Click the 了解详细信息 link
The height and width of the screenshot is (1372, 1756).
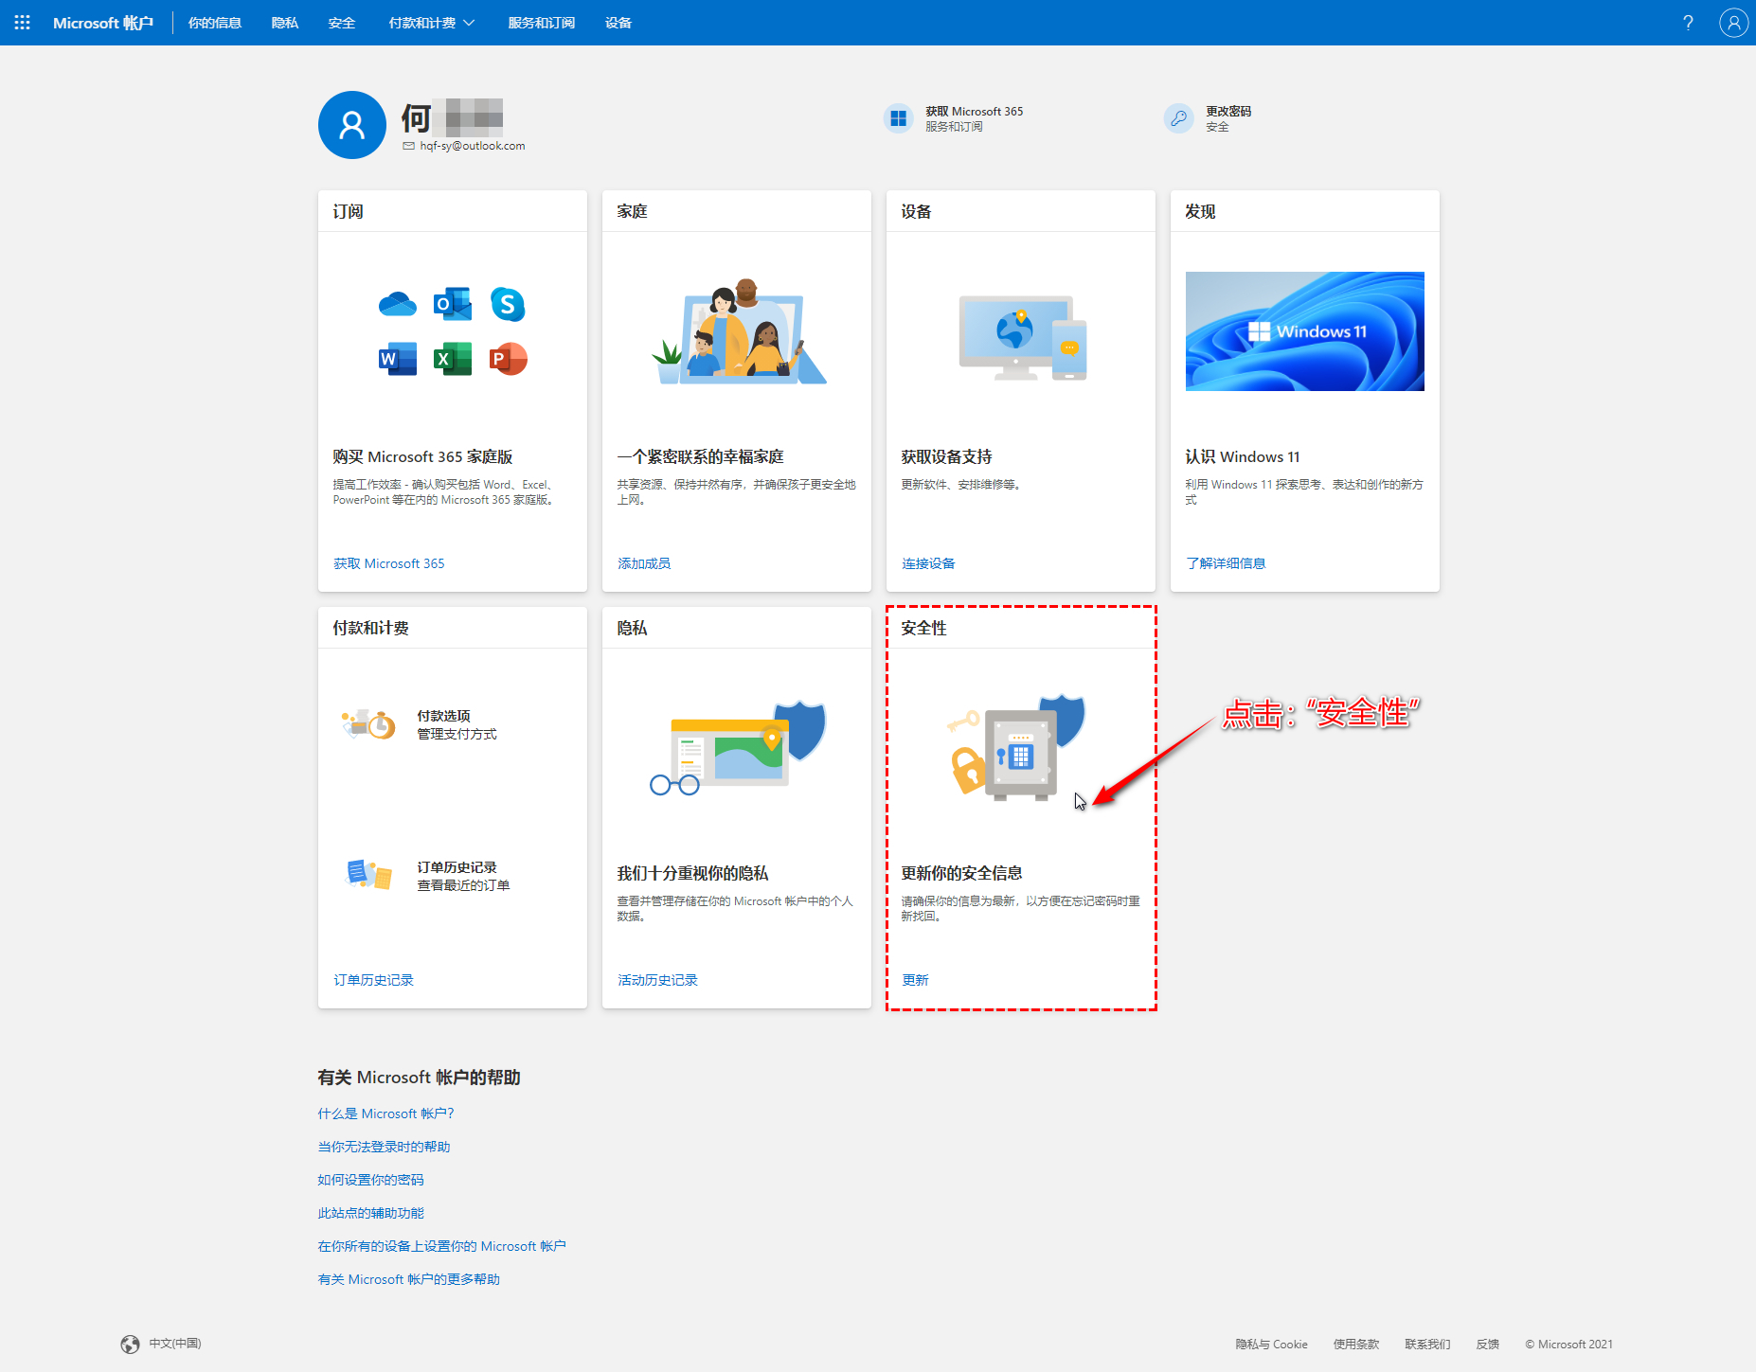click(x=1226, y=563)
